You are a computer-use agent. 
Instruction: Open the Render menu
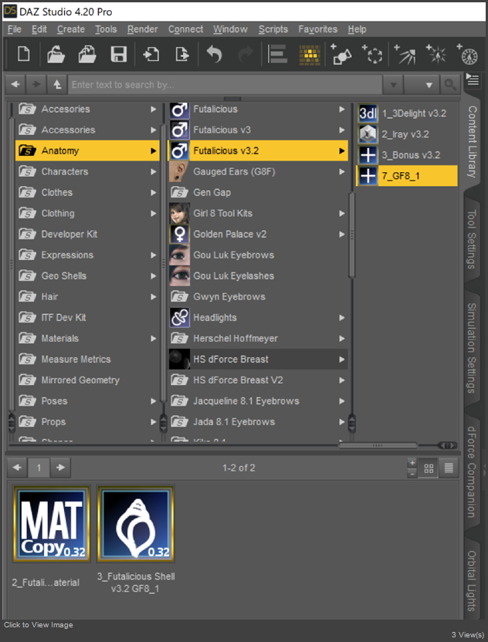[x=143, y=29]
